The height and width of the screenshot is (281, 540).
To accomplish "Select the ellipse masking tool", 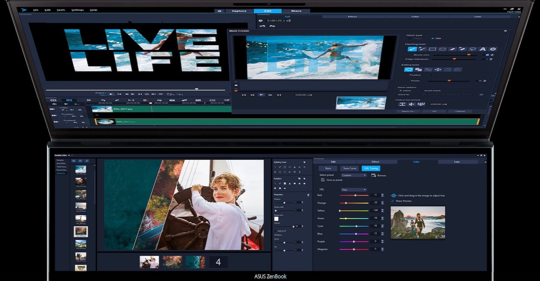I will pos(442,49).
